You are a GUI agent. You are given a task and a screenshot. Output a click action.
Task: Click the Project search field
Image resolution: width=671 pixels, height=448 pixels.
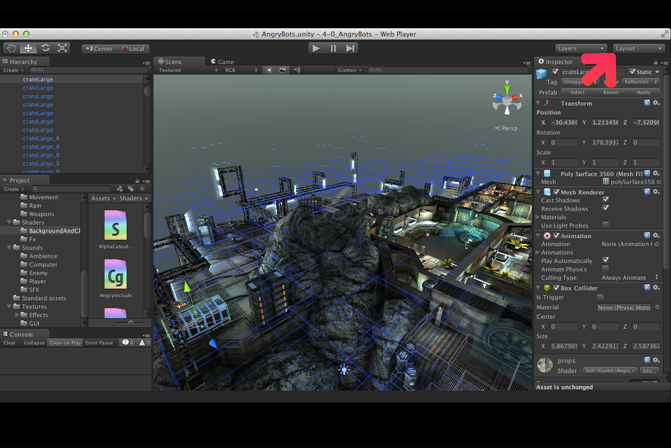point(70,189)
